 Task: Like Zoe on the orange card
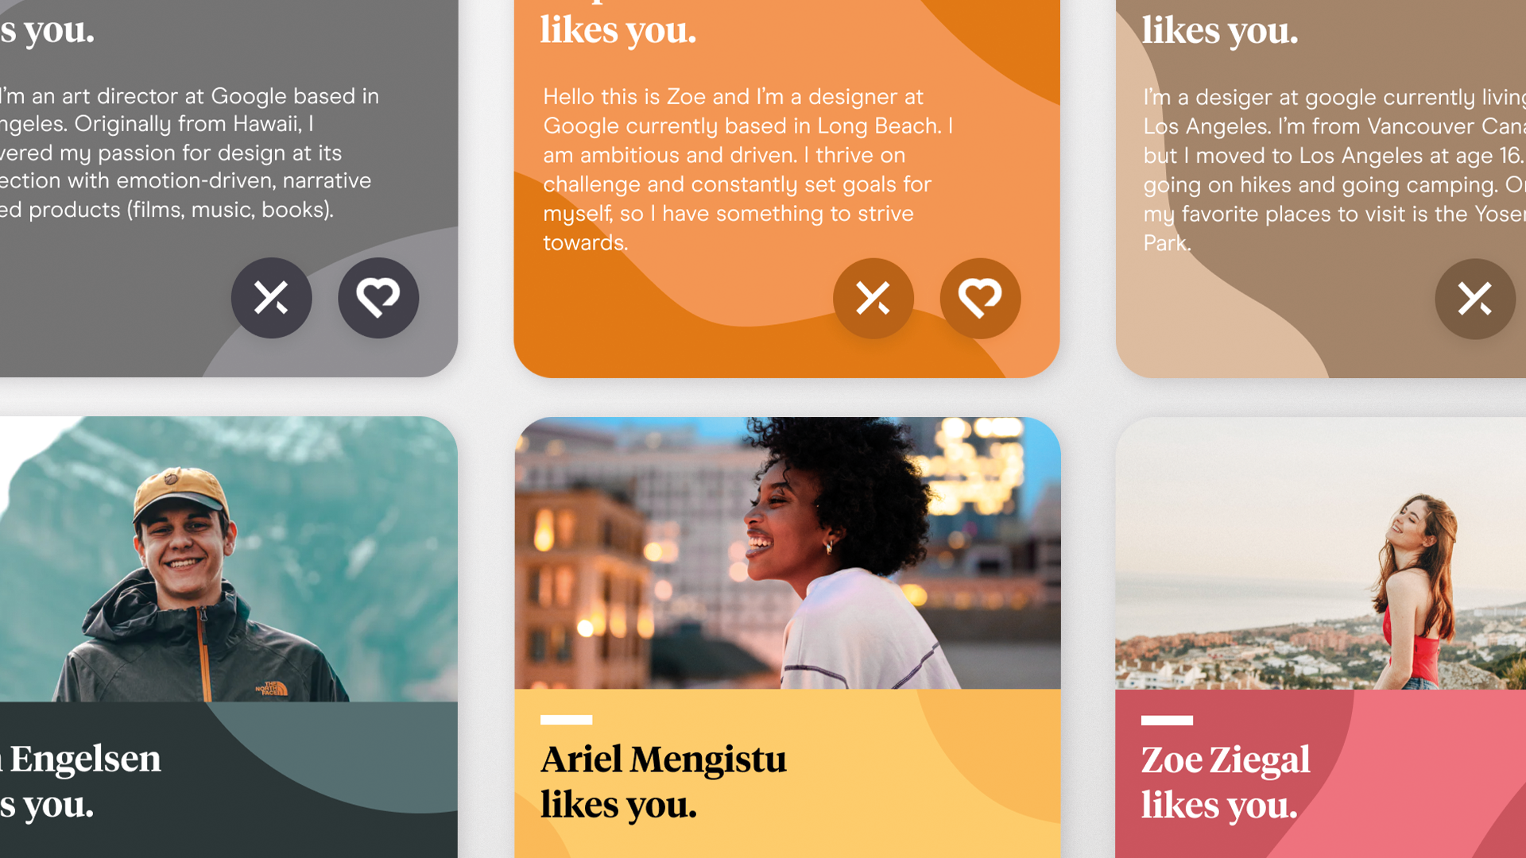pos(980,299)
